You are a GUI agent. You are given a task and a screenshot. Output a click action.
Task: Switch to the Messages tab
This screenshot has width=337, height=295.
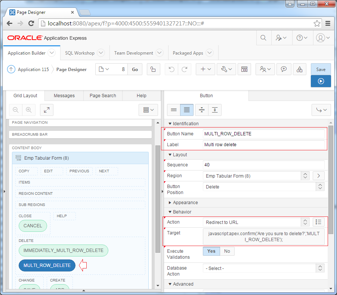point(64,96)
